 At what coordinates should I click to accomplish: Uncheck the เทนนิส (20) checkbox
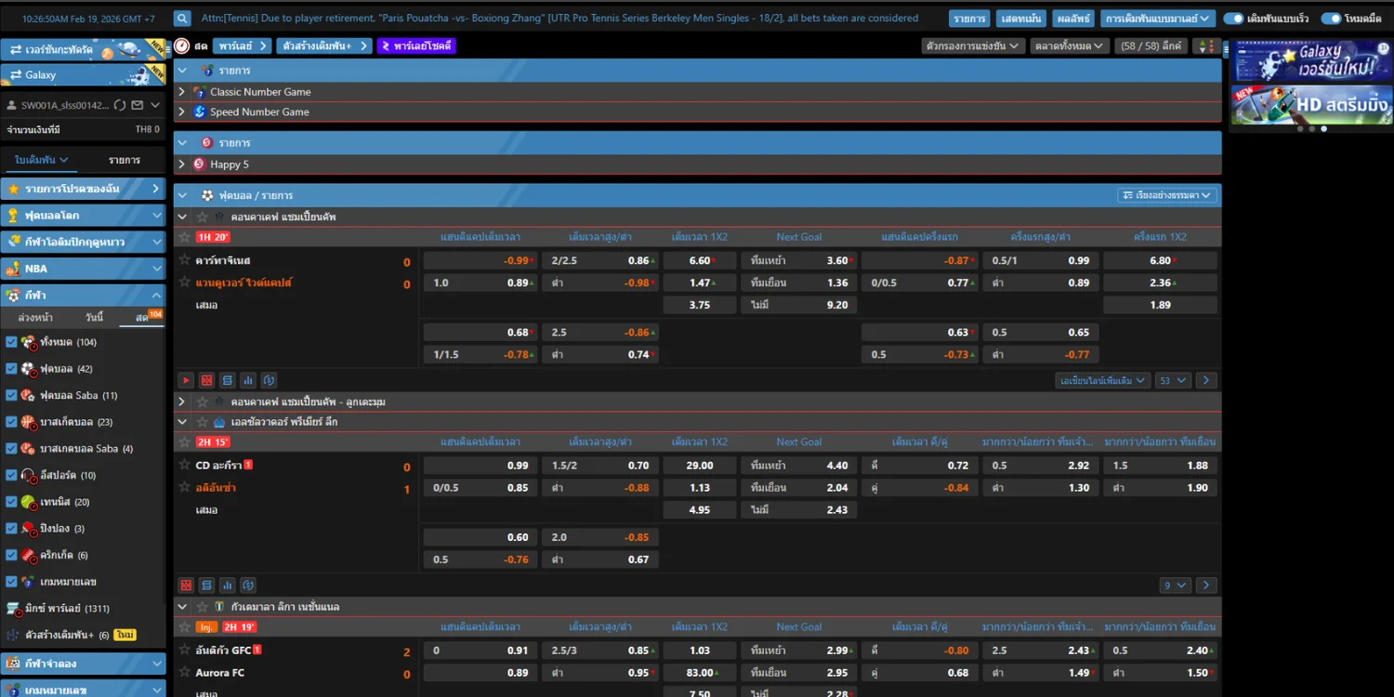(11, 502)
